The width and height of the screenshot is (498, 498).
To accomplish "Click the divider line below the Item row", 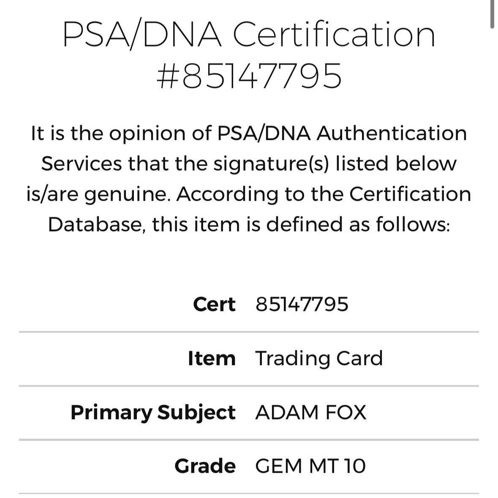I will (249, 386).
